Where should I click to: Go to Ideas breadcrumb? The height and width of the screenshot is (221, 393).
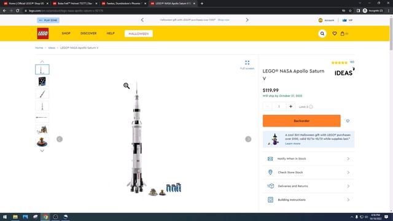click(x=52, y=48)
